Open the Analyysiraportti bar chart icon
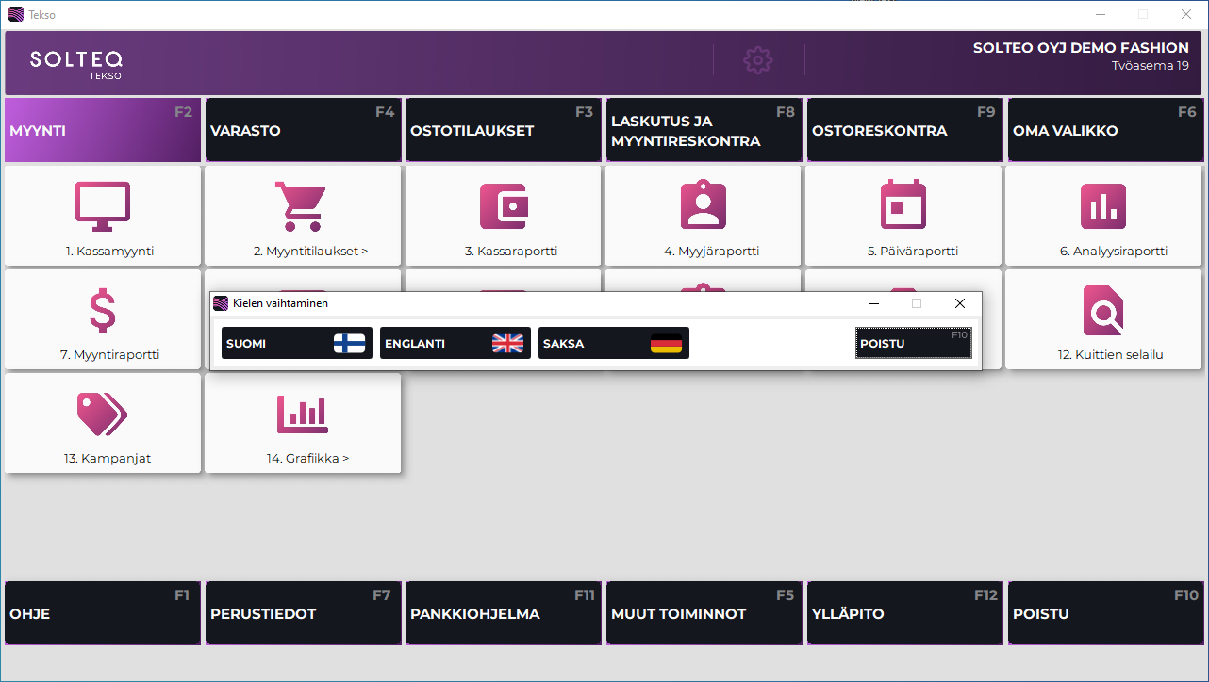Image resolution: width=1209 pixels, height=682 pixels. pos(1102,206)
